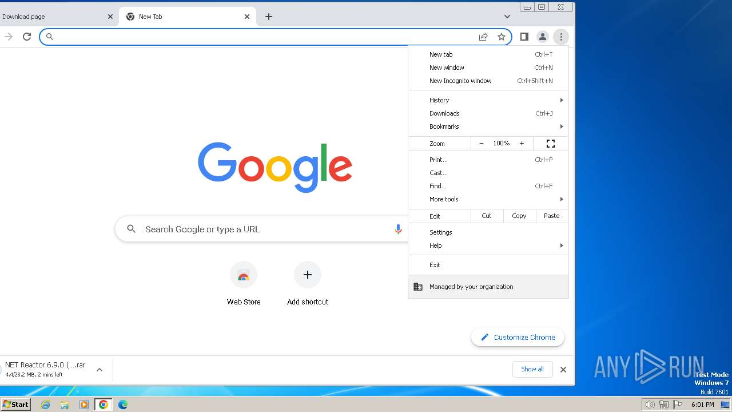Click the three-dot Chrome menu icon
This screenshot has width=732, height=412.
561,37
